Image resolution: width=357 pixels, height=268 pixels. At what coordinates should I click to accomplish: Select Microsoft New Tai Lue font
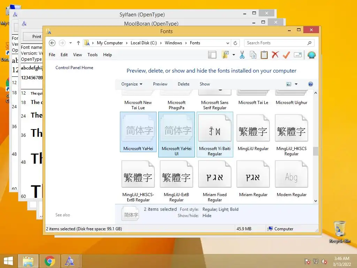(138, 105)
